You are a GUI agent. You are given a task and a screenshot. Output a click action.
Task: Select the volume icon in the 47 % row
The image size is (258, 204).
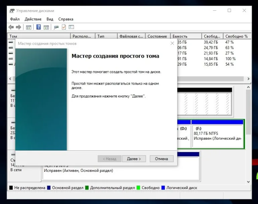pos(11,42)
